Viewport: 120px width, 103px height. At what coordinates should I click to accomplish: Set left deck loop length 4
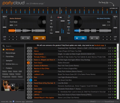[x=13, y=37]
